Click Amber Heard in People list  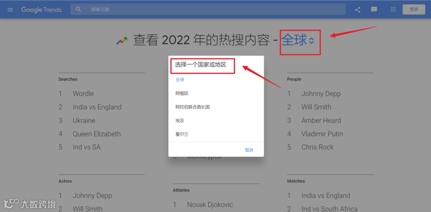(x=321, y=121)
